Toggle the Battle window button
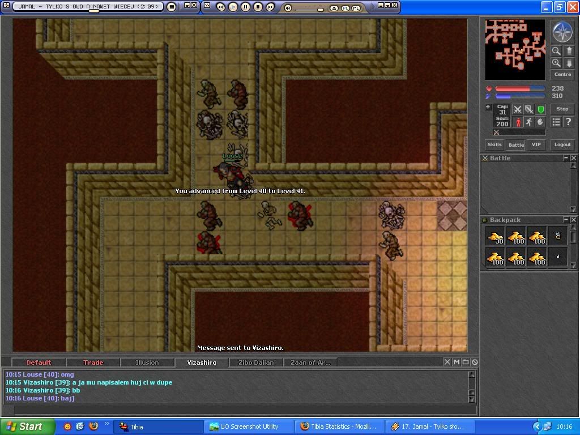The image size is (580, 435). [516, 145]
